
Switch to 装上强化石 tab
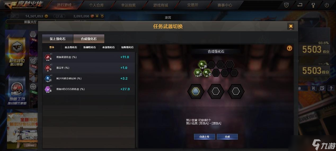click(58, 39)
